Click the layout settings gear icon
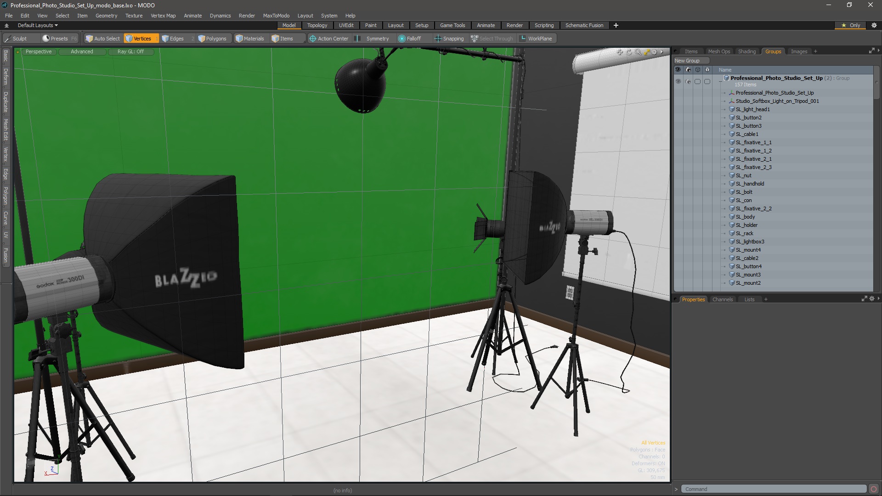Screen dimensions: 882x496 (874, 25)
